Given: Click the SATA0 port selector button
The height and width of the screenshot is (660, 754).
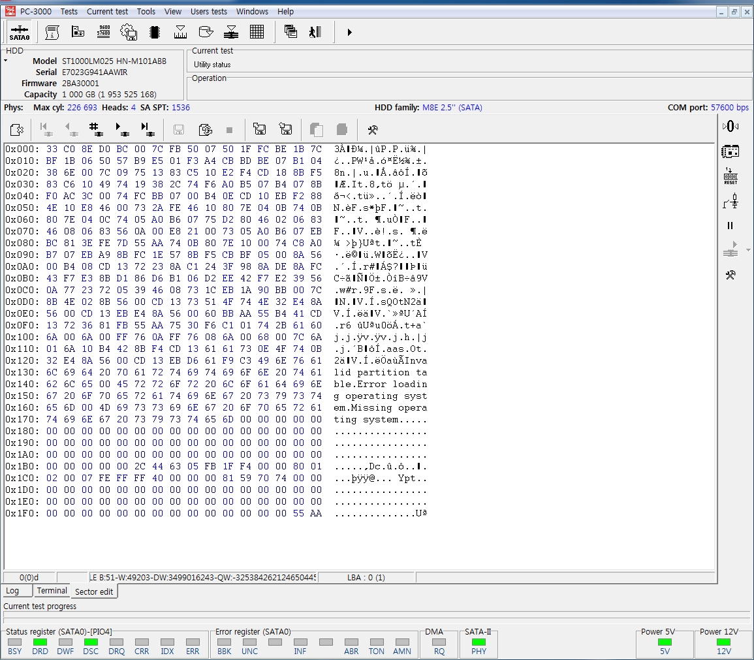Looking at the screenshot, I should tap(20, 32).
